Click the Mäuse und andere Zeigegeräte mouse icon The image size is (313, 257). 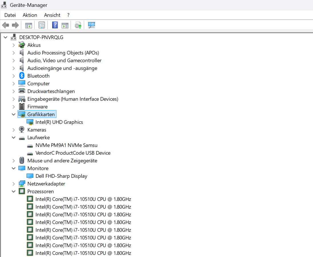22,160
